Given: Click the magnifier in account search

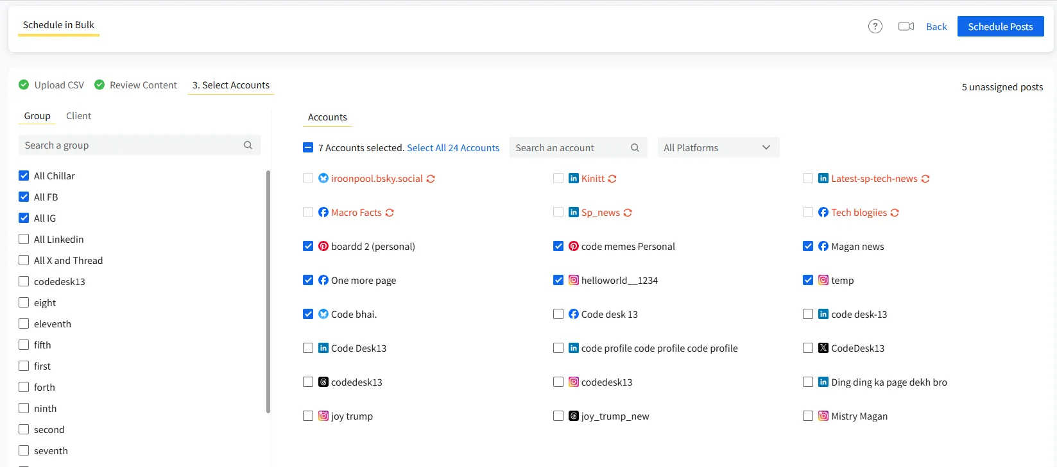Looking at the screenshot, I should pyautogui.click(x=635, y=147).
